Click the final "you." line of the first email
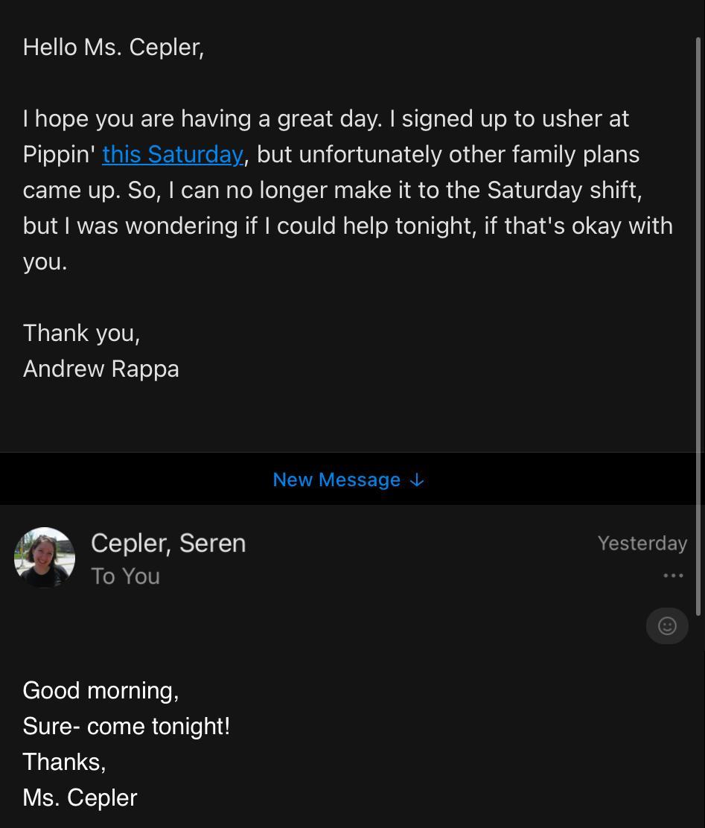 tap(45, 261)
